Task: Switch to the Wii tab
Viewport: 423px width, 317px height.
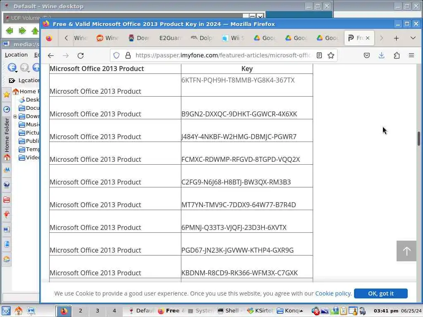Action: click(233, 38)
